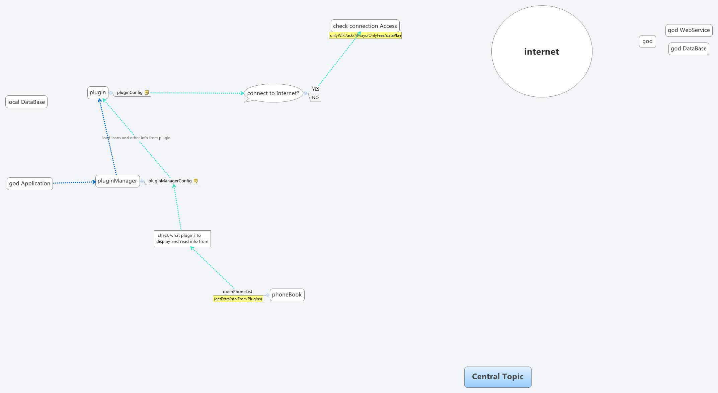Collapse the plugin topic's branch
This screenshot has height=393, width=718.
click(x=111, y=93)
